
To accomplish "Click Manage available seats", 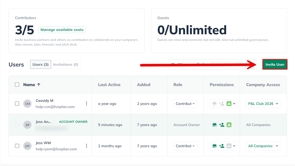I will click(x=62, y=30).
